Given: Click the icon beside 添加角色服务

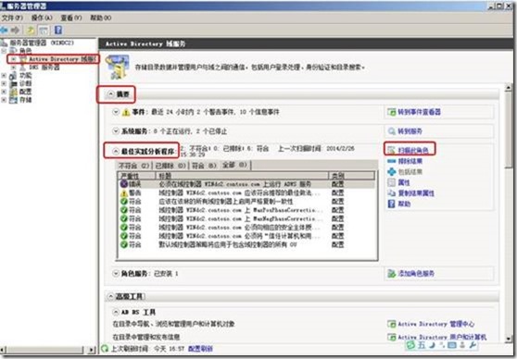Looking at the screenshot, I should pos(391,273).
